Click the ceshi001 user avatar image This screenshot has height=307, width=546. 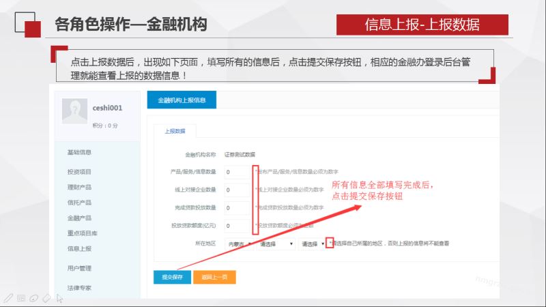coord(74,112)
